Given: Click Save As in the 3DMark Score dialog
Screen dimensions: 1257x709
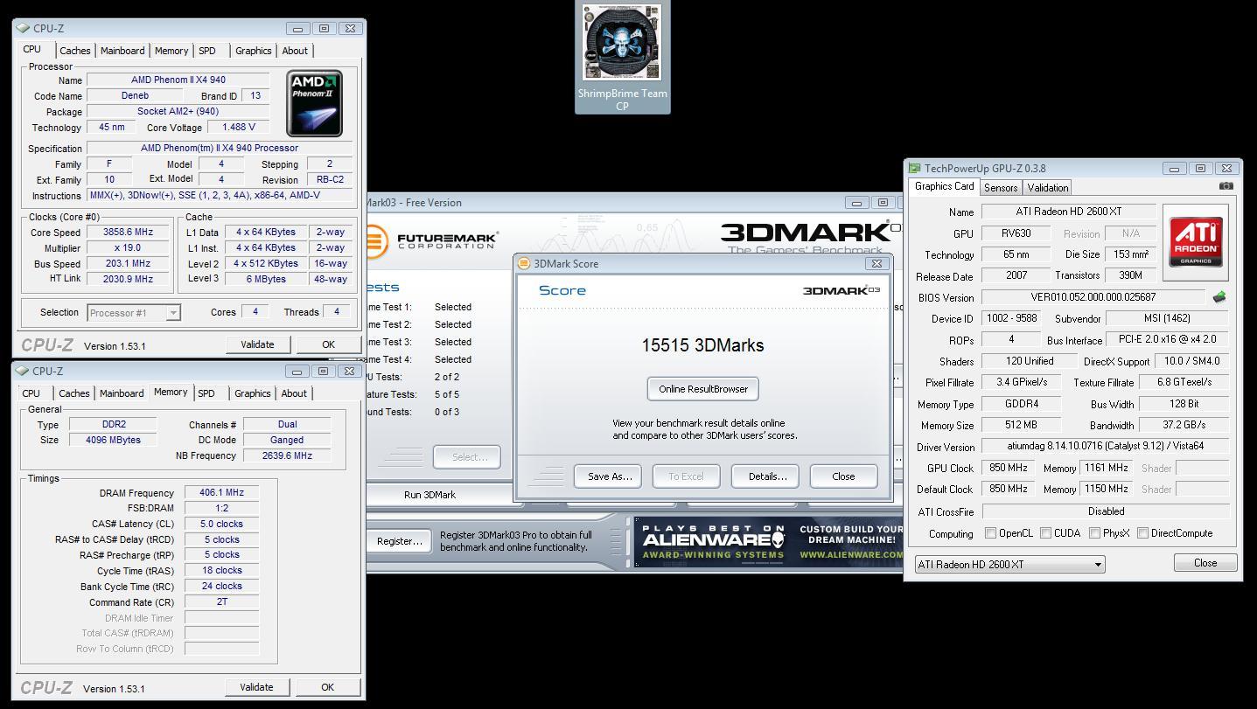Looking at the screenshot, I should tap(609, 476).
